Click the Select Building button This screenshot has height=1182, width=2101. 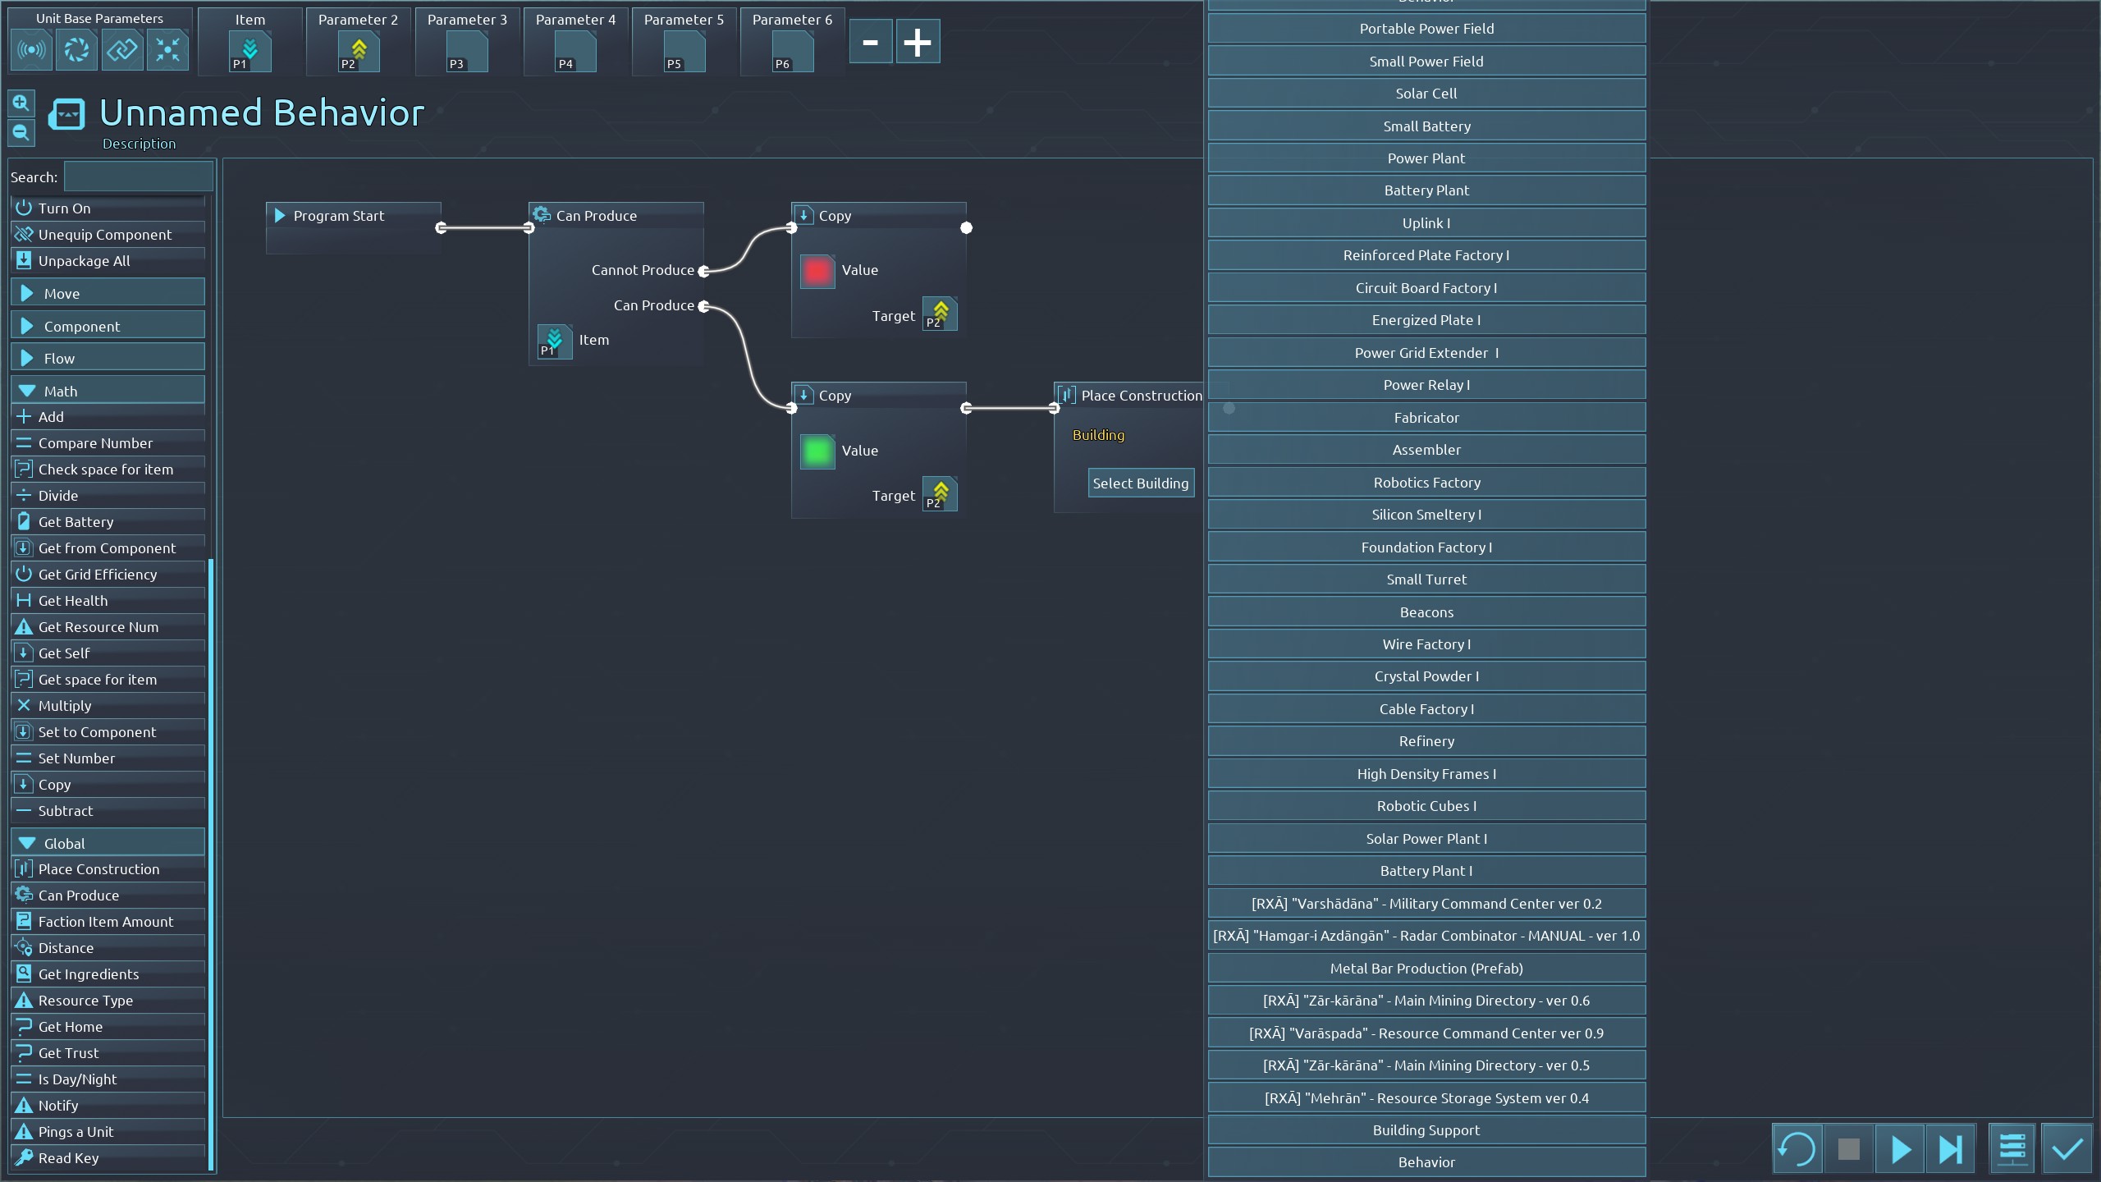[x=1140, y=483]
